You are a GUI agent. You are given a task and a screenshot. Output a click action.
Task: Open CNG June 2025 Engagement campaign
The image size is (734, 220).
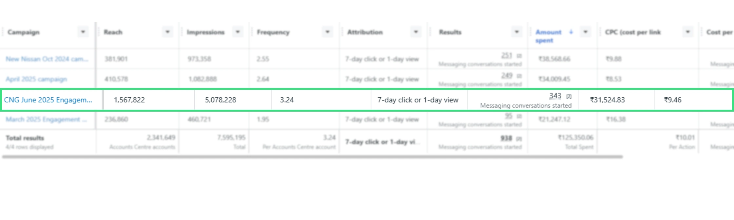coord(48,100)
